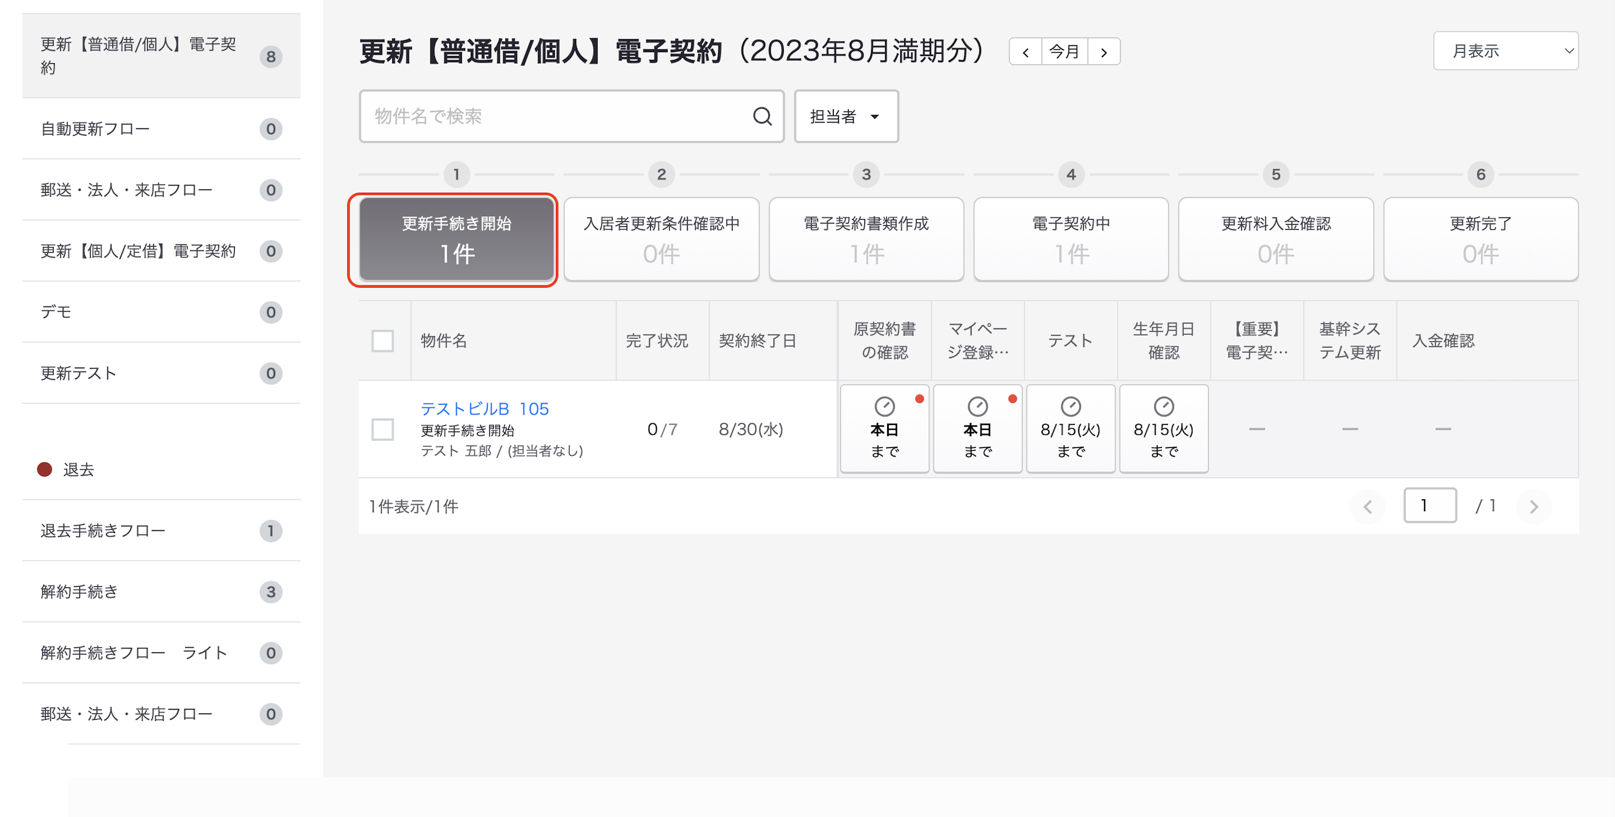Screen dimensions: 1615x817
Task: Select 更新手続き開始 step card
Action: click(456, 239)
